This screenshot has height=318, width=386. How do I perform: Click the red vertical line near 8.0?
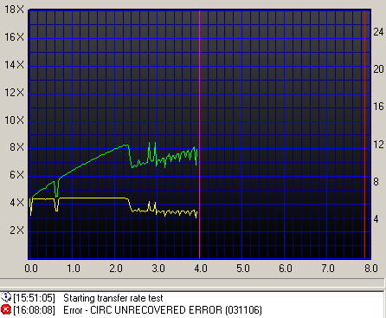pos(364,134)
